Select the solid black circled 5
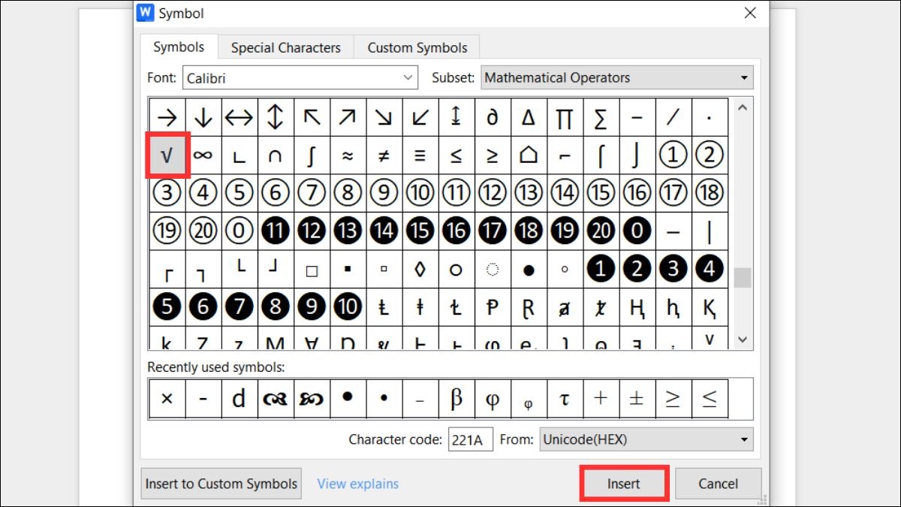 tap(167, 307)
